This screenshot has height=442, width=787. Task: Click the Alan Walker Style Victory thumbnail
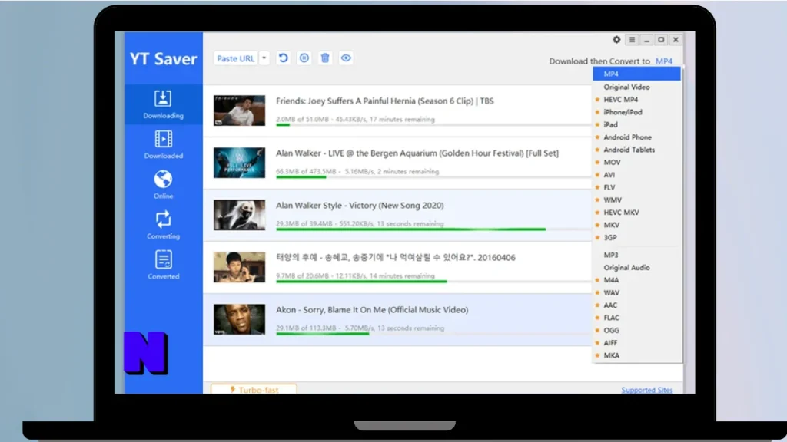pos(240,215)
